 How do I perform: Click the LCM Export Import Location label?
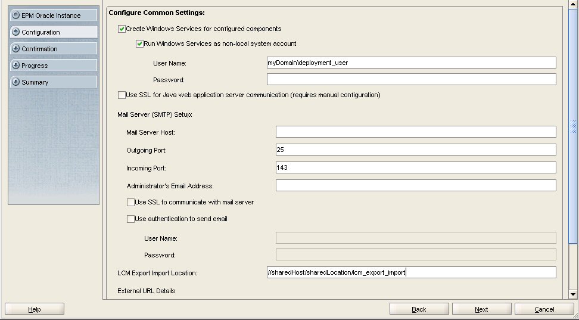pyautogui.click(x=157, y=273)
